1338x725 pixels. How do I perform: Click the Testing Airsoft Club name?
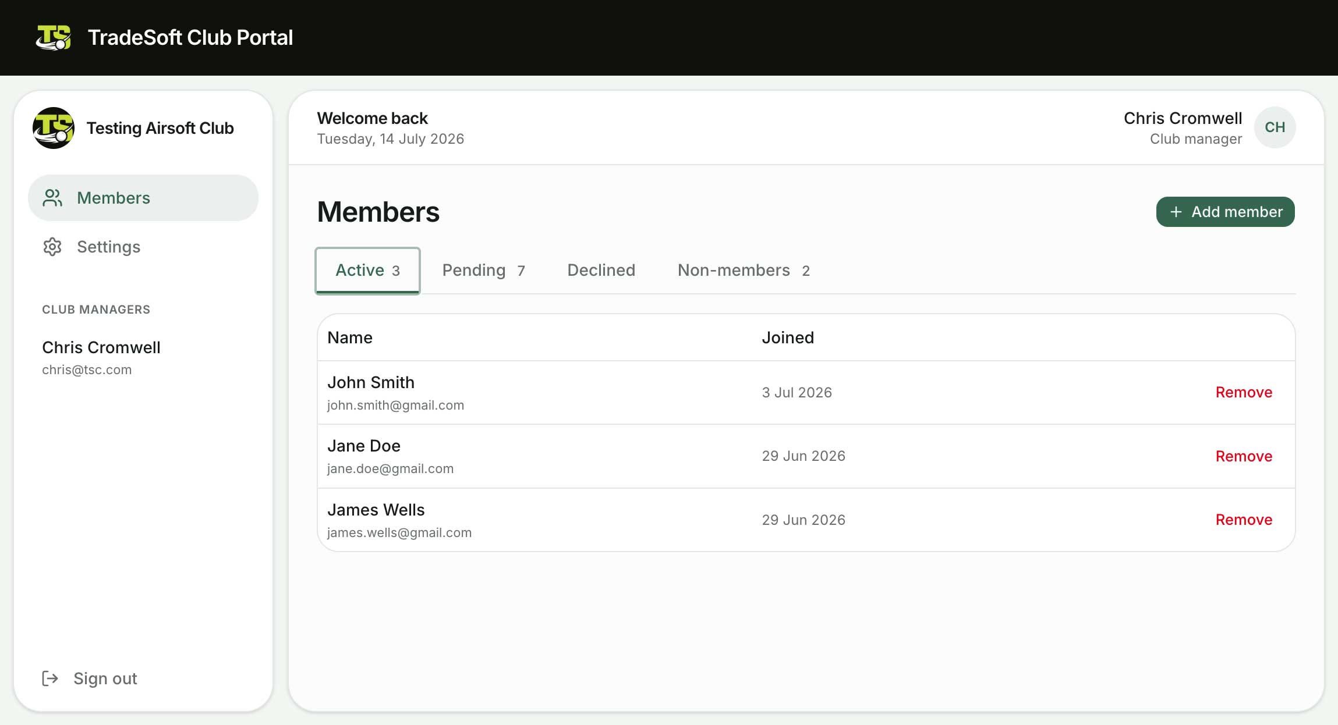tap(160, 128)
